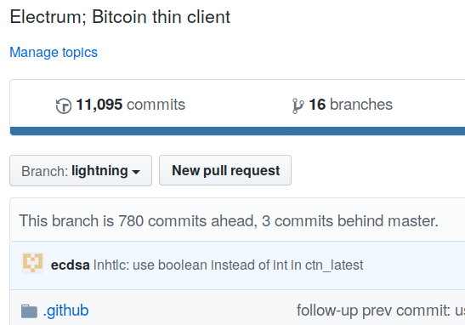The height and width of the screenshot is (325, 465).
Task: Open the lnhtlc boolean commit message
Action: point(228,265)
